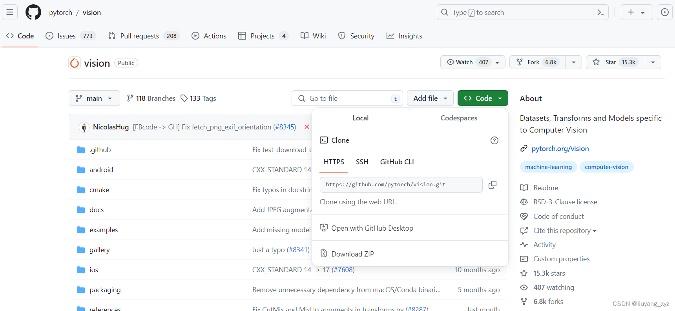This screenshot has width=675, height=311.
Task: Open the pytorch owner link in header
Action: tap(60, 13)
